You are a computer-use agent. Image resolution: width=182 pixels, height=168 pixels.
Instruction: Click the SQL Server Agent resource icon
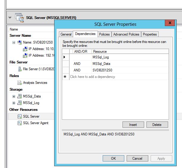pyautogui.click(x=20, y=123)
